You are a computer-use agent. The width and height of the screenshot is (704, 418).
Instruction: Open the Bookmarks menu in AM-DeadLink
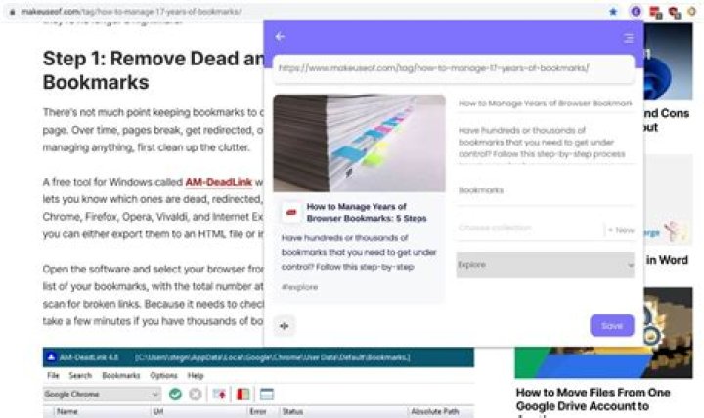[121, 375]
